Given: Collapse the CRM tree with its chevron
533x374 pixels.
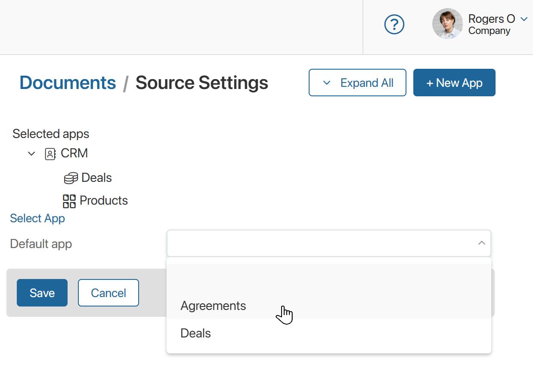Looking at the screenshot, I should tap(31, 153).
